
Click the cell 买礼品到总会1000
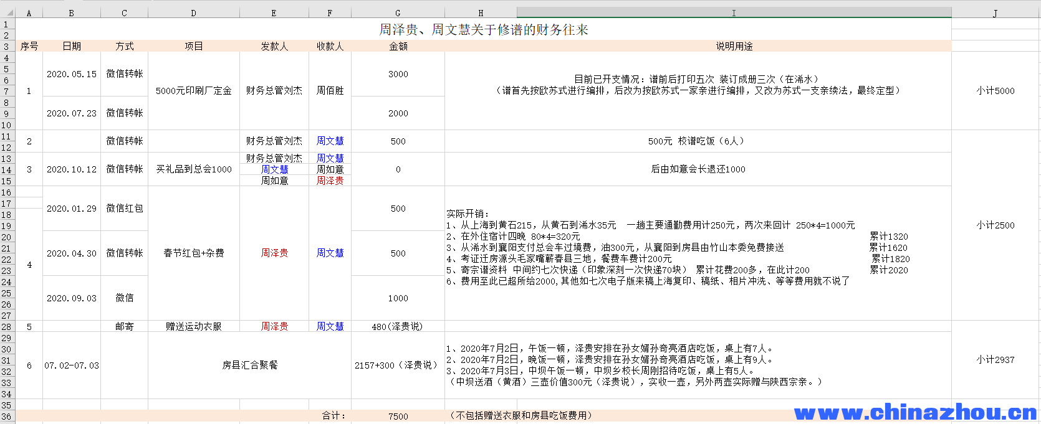(x=193, y=169)
